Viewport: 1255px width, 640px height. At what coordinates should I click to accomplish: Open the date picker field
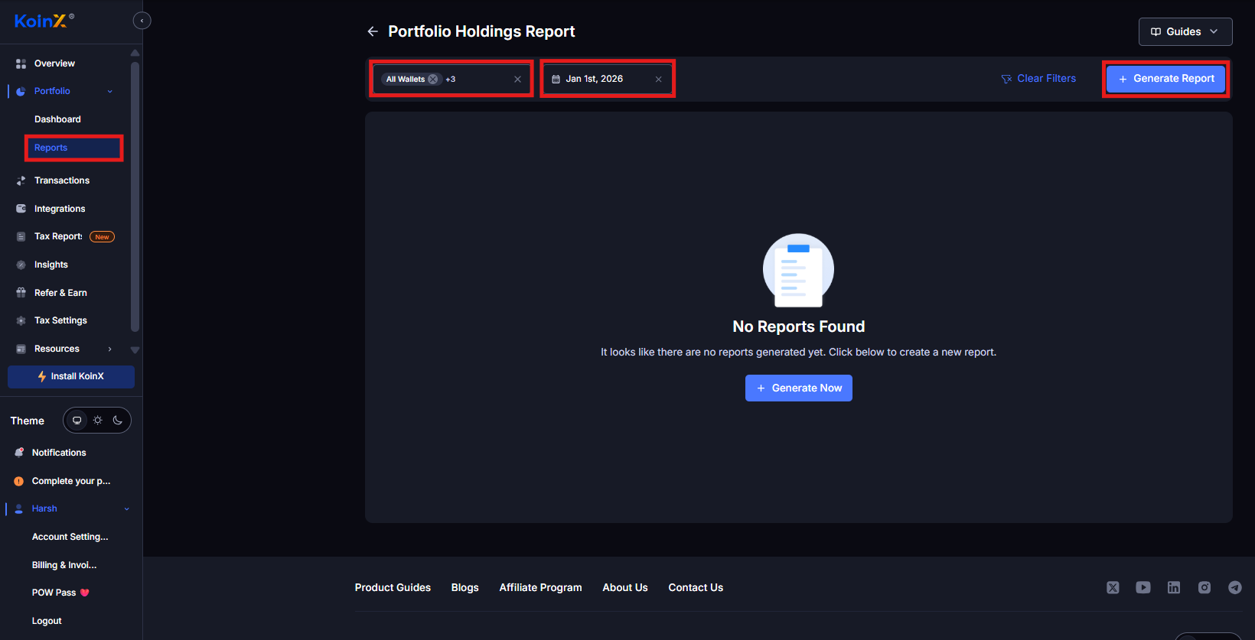tap(608, 79)
